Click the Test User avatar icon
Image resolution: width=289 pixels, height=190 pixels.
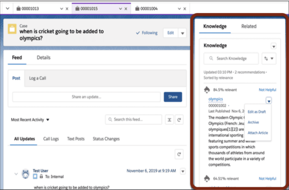tap(25, 174)
